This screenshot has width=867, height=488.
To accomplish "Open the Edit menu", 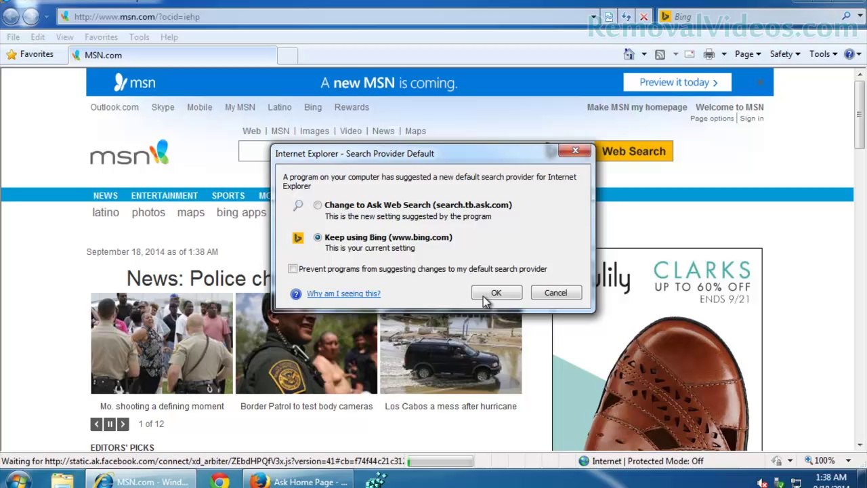I will pos(38,37).
